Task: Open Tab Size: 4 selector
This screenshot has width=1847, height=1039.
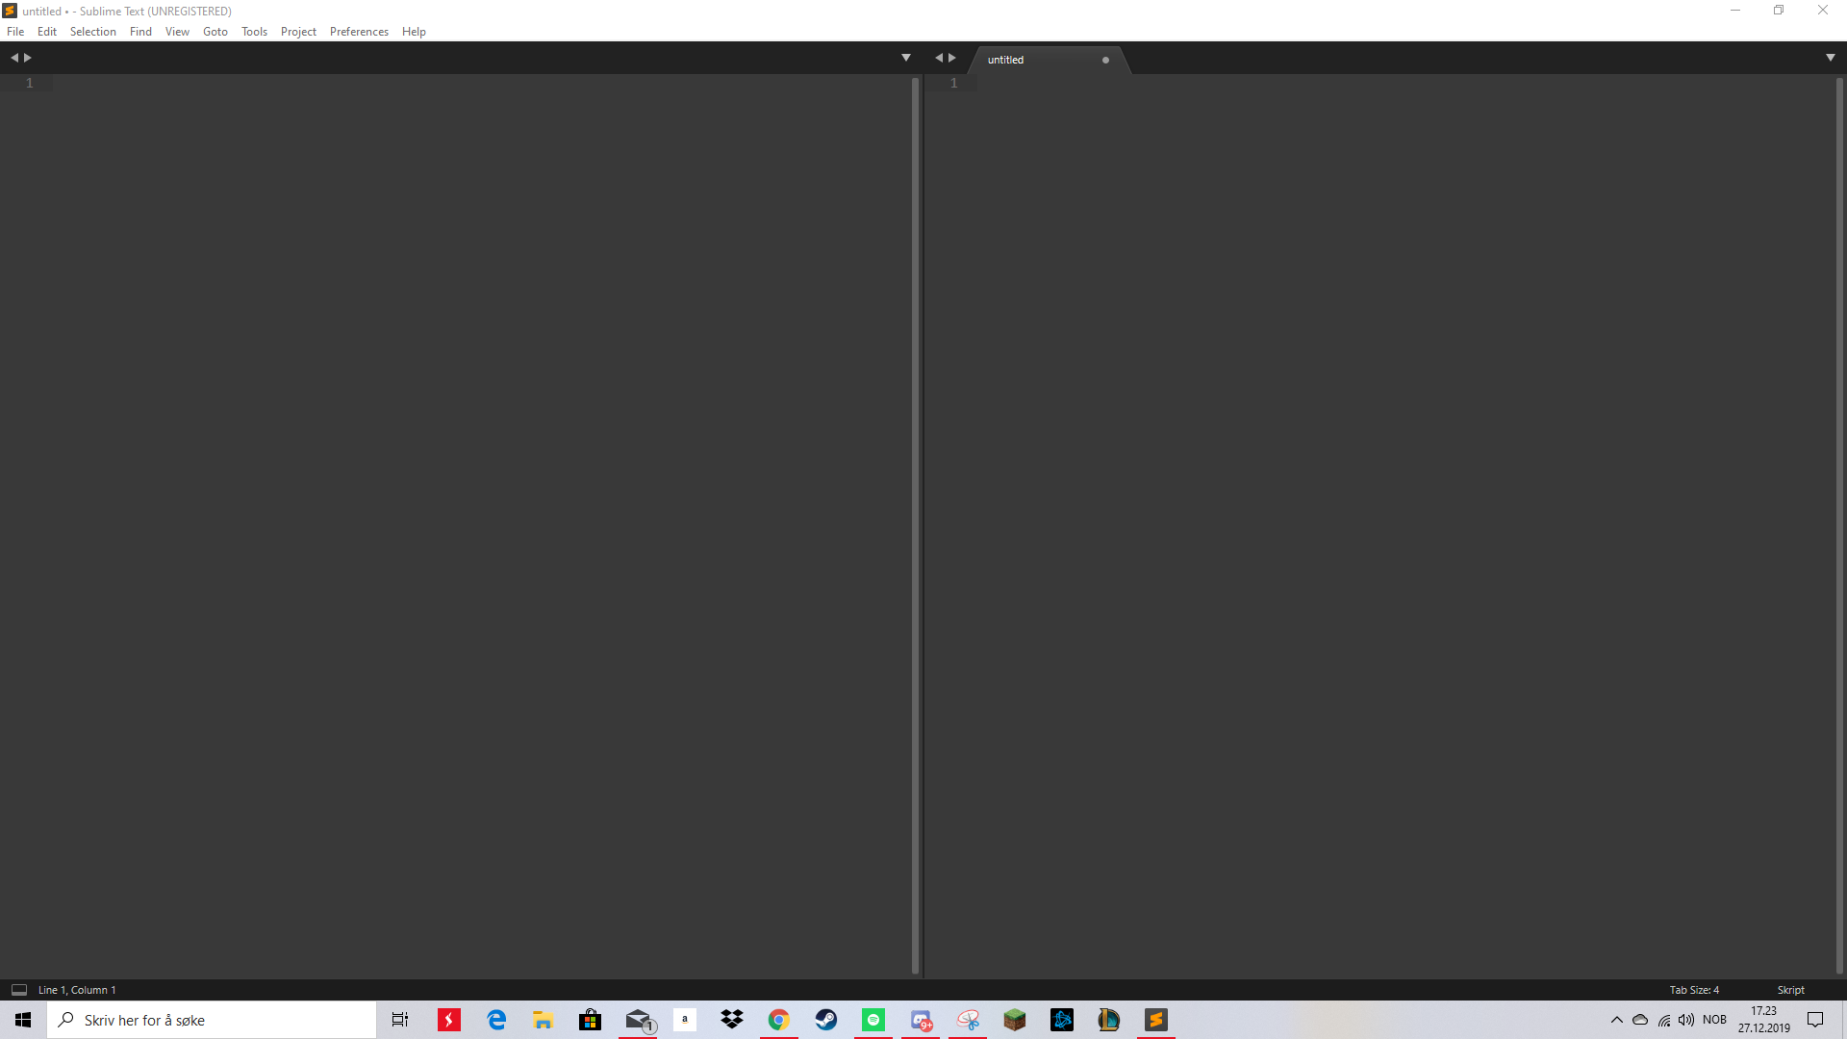Action: tap(1693, 990)
